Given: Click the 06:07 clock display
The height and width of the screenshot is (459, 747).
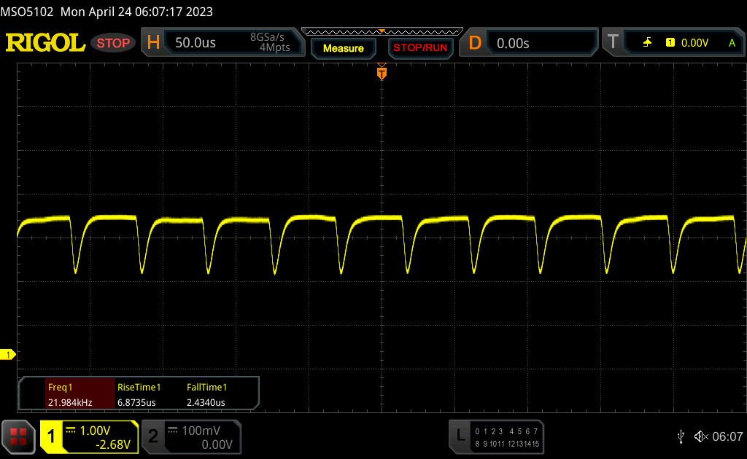Looking at the screenshot, I should [x=727, y=436].
